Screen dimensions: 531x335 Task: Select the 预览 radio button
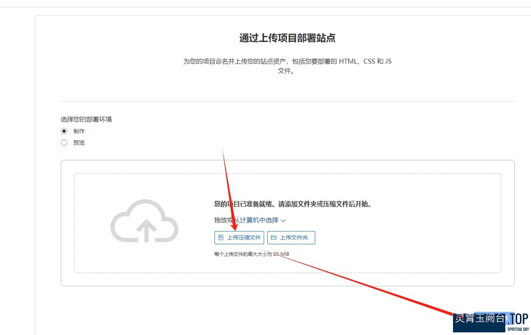(x=64, y=143)
